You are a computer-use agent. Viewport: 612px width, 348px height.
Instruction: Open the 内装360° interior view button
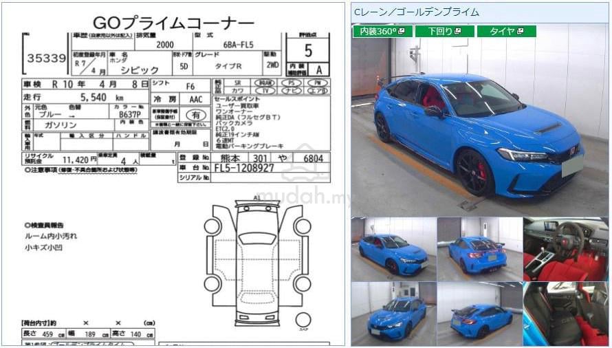(382, 31)
